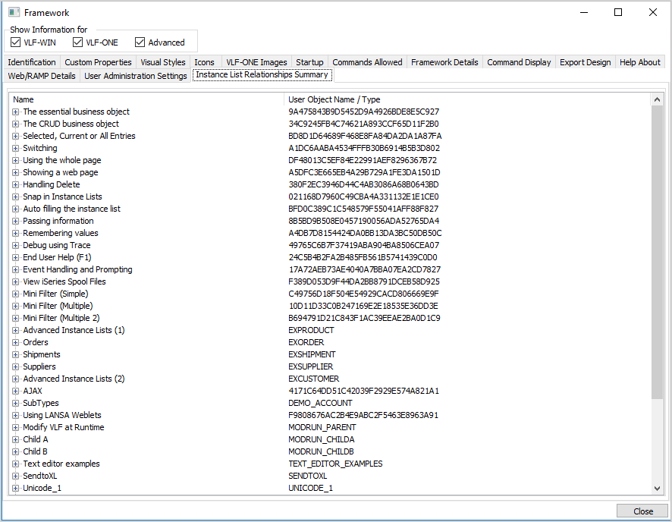Viewport: 672px width, 522px height.
Task: Expand the Orders node
Action: (16, 342)
